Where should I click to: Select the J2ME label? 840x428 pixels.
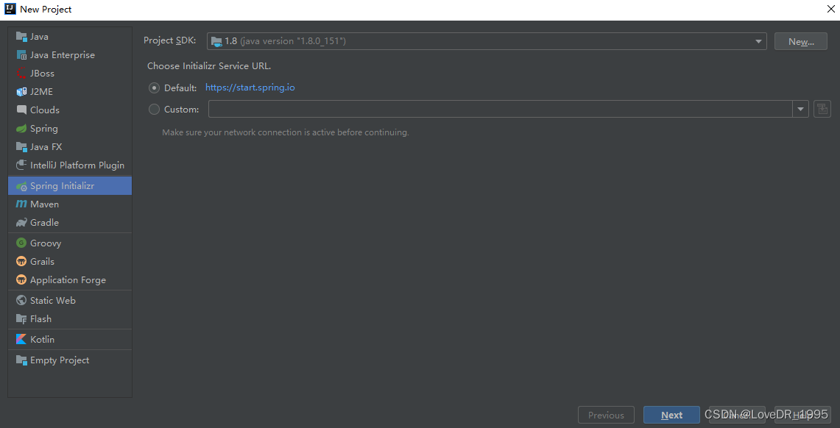[x=41, y=91]
